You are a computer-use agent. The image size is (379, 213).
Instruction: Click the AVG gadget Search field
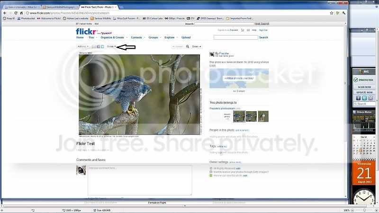point(364,104)
